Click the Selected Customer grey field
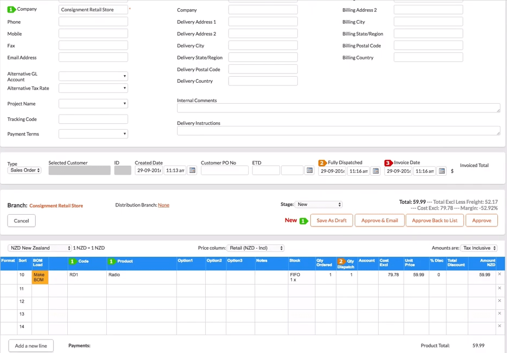The height and width of the screenshot is (353, 507). pos(80,170)
